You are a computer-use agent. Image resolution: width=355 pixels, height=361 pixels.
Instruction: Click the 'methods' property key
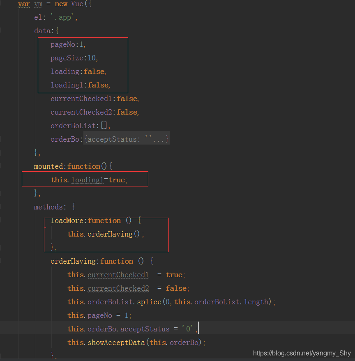click(48, 207)
